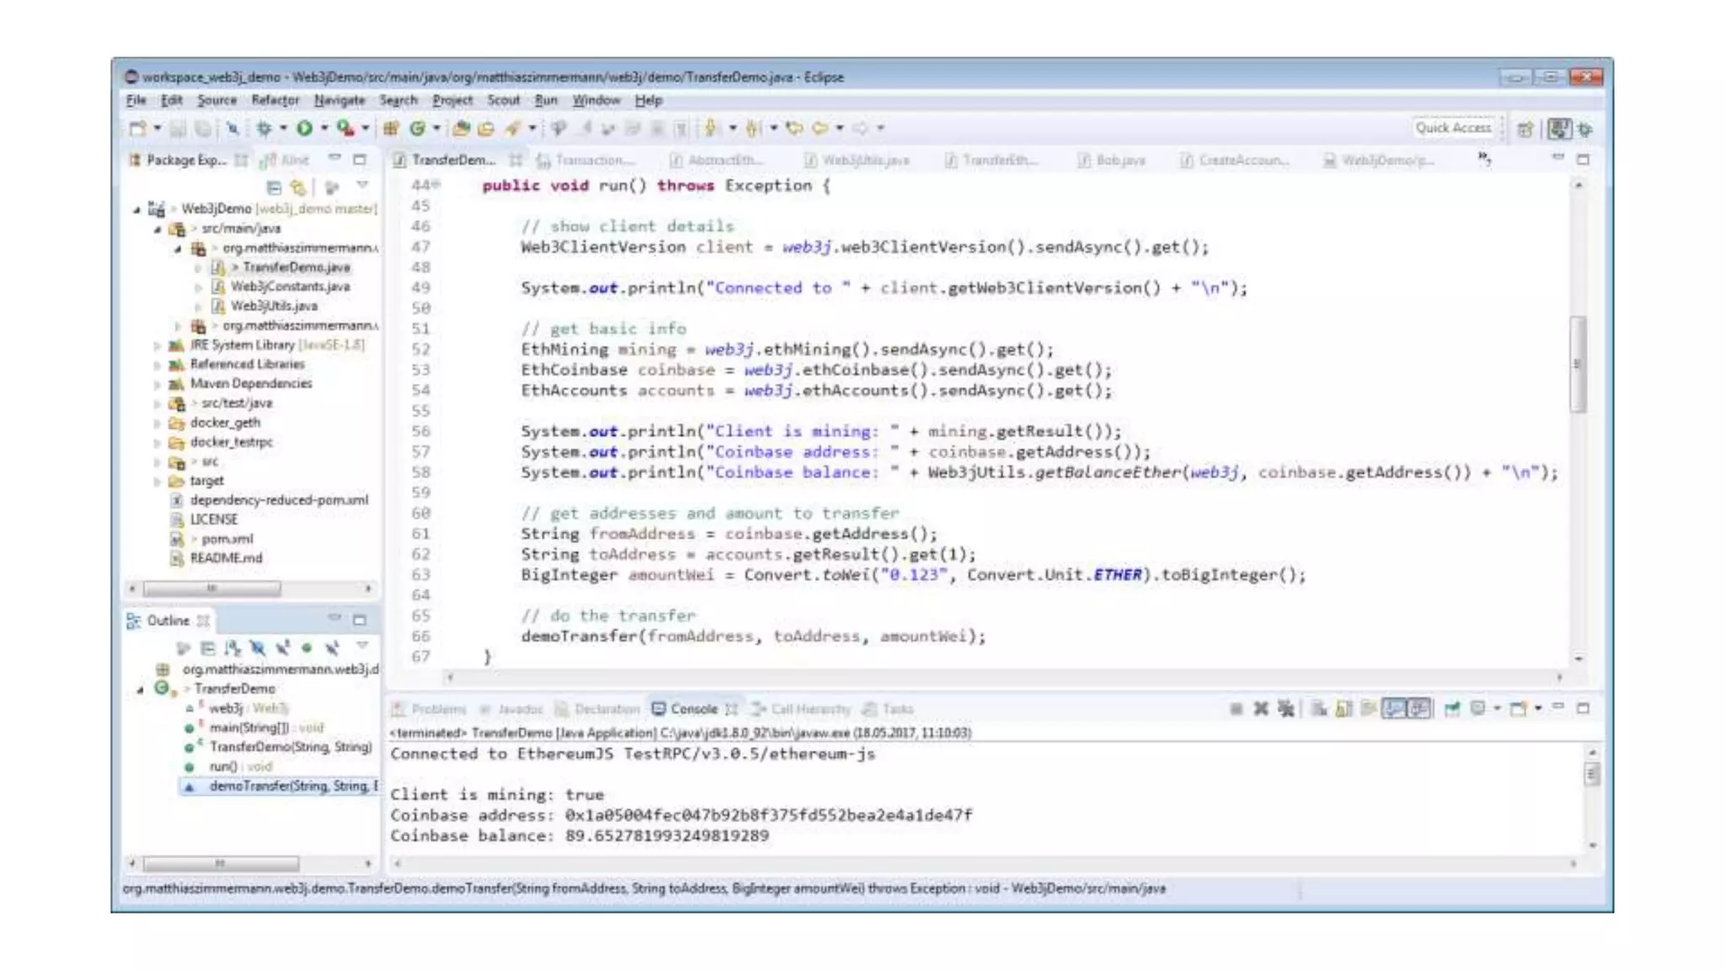Click the New Java Class icon
1725x970 pixels.
click(417, 128)
